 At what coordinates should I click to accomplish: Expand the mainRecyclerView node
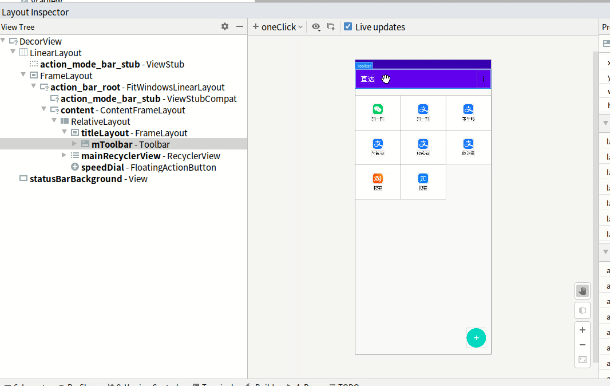point(64,155)
